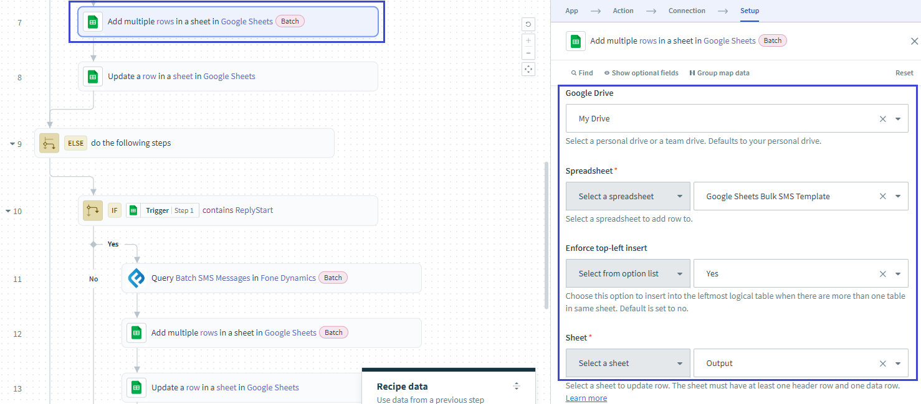Click Google Sheets icon on step 12
921x404 pixels.
pos(136,332)
